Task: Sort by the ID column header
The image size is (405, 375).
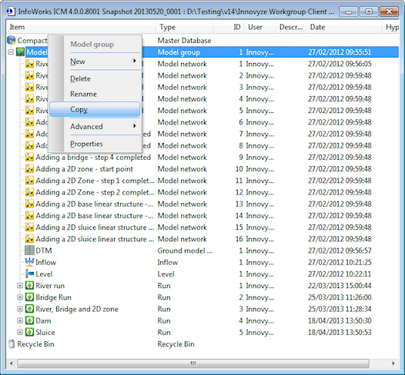Action: pos(229,27)
